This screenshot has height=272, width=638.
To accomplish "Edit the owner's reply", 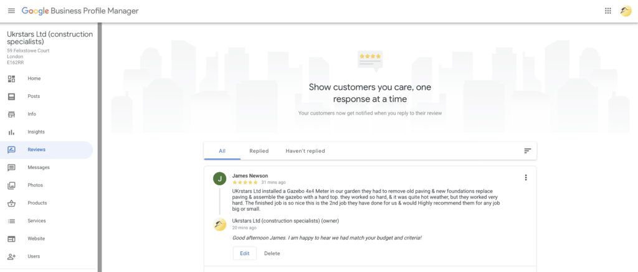I will (244, 253).
